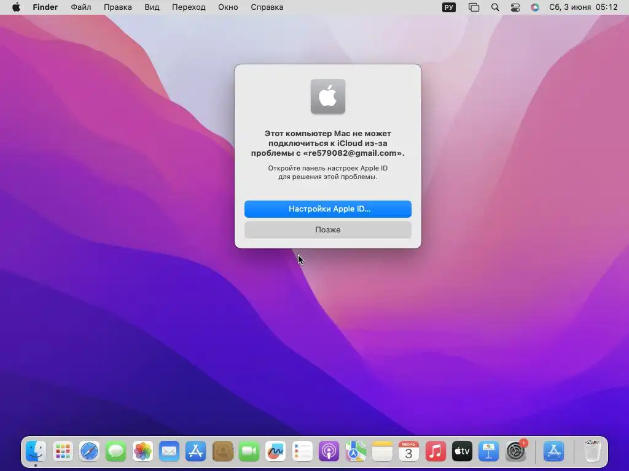Open Maps from the Dock
The image size is (629, 471).
356,451
